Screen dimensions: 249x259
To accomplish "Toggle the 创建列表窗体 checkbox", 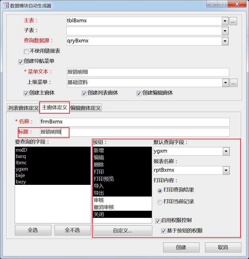I will pyautogui.click(x=84, y=93).
